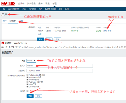Toggle Information severity checkbox
The height and width of the screenshot is (103, 126).
pos(27,77)
